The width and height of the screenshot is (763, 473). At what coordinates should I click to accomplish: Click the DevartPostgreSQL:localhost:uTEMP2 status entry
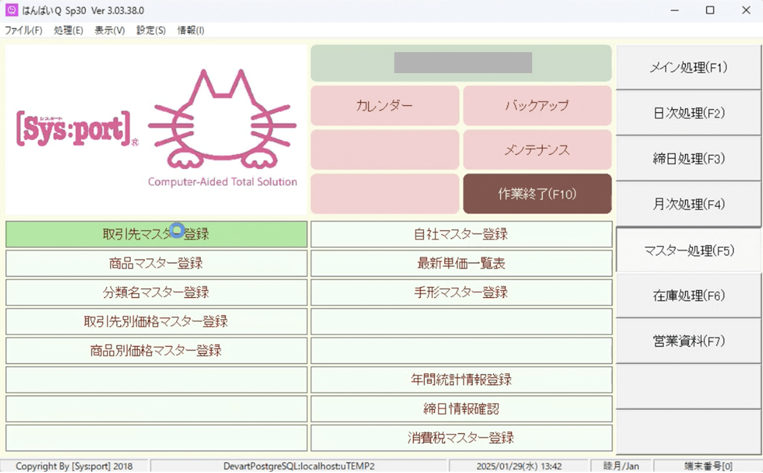(299, 466)
